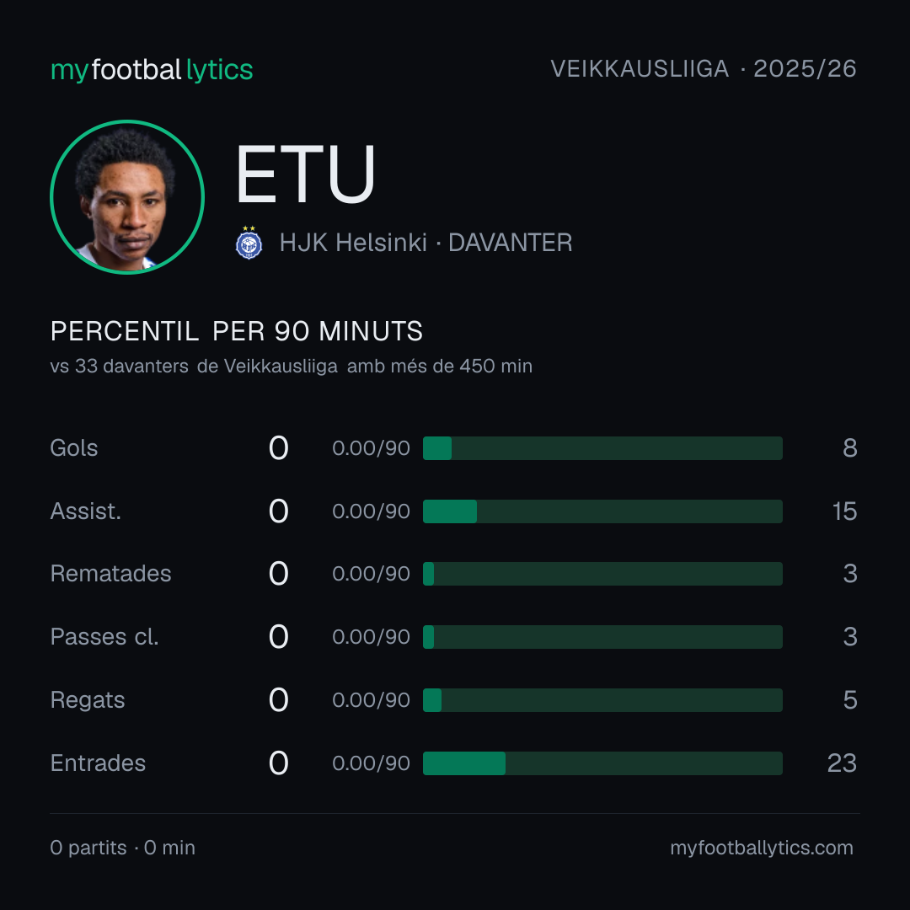The width and height of the screenshot is (910, 910).
Task: Click the player name ETU heading
Action: (305, 174)
